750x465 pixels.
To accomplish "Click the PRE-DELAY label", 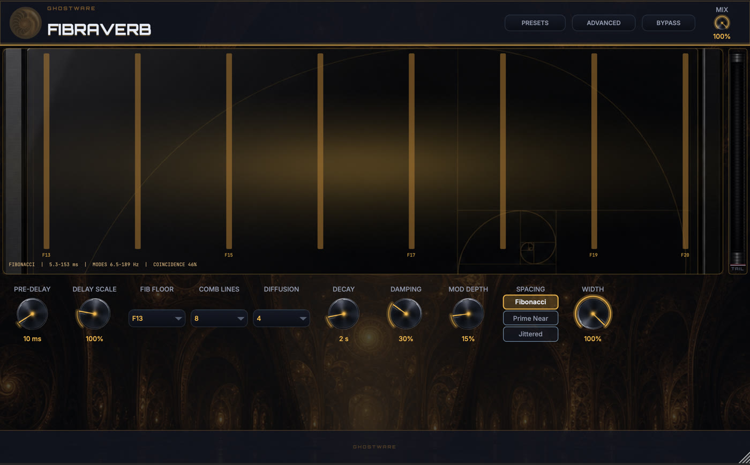I will pyautogui.click(x=32, y=289).
